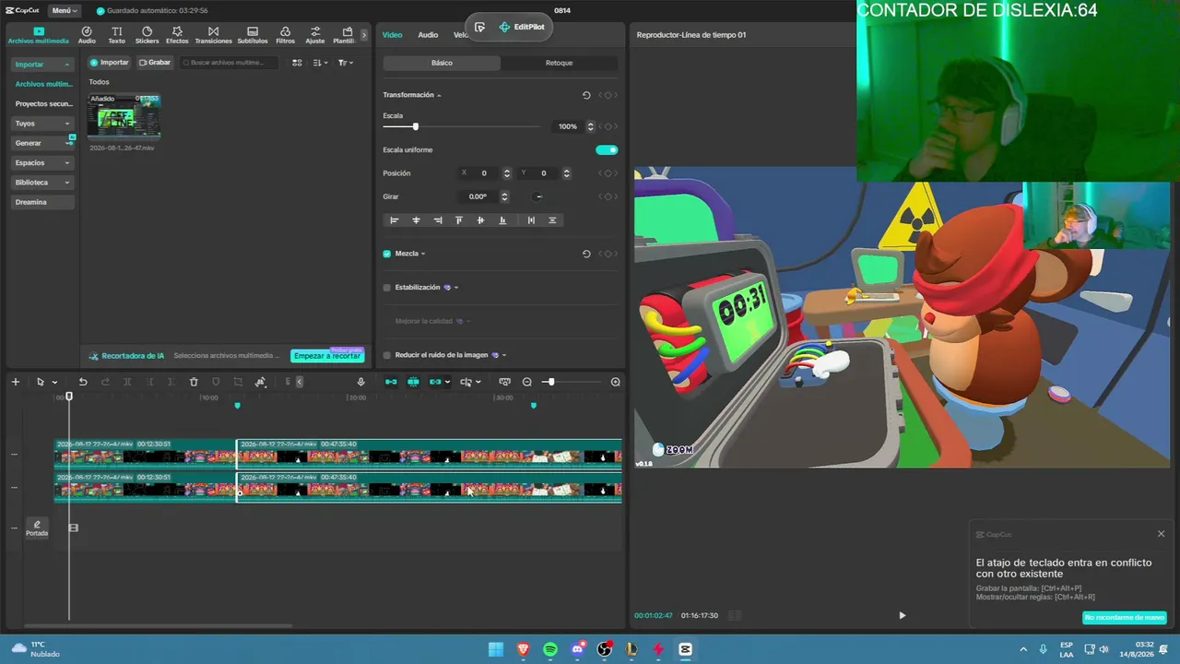Open the Stickers panel
This screenshot has height=664, width=1180.
147,35
